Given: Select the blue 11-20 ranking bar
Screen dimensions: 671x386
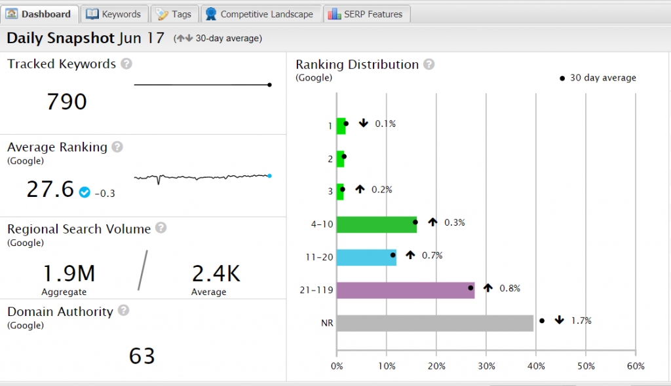Looking at the screenshot, I should point(366,257).
